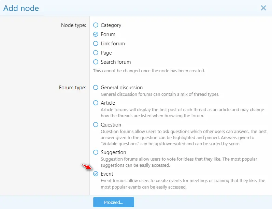
Task: Click the Proceed... button
Action: coord(114,202)
